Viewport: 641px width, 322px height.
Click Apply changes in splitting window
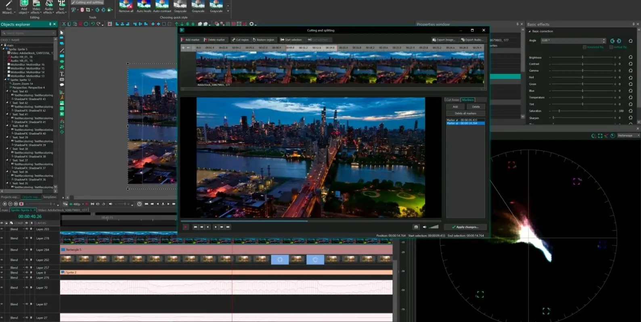(465, 227)
